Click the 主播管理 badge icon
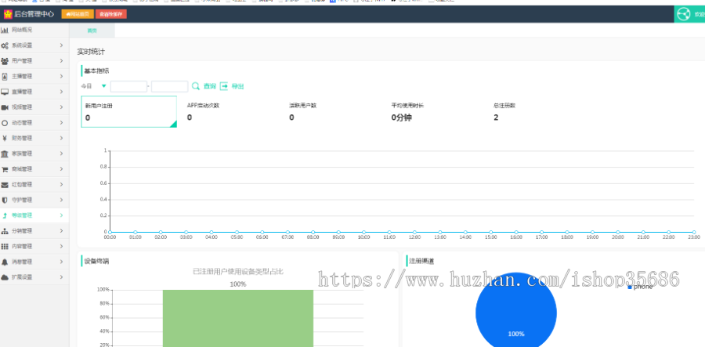The image size is (705, 347). tap(5, 77)
